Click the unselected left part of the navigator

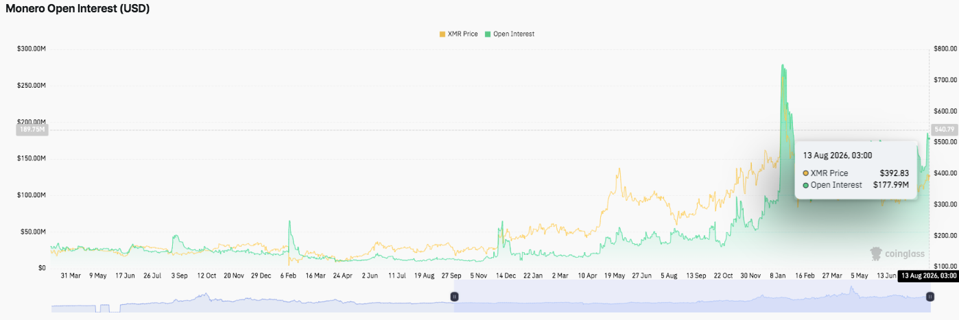coord(252,296)
